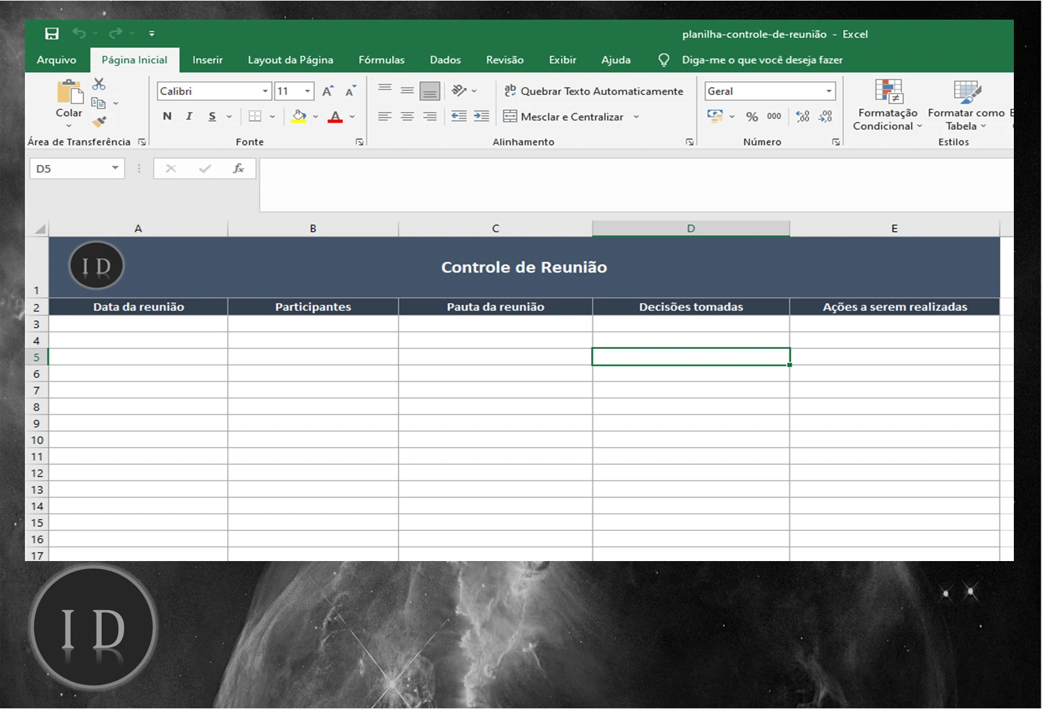1042x709 pixels.
Task: Open Formatação Condicional menu
Action: click(888, 105)
